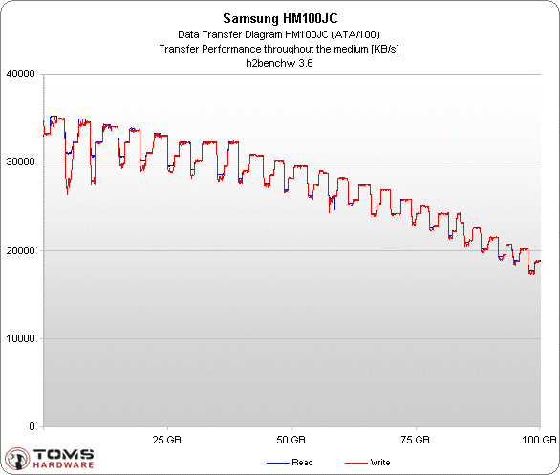Click the '25 GB' x-axis label
The height and width of the screenshot is (475, 560).
click(x=167, y=440)
